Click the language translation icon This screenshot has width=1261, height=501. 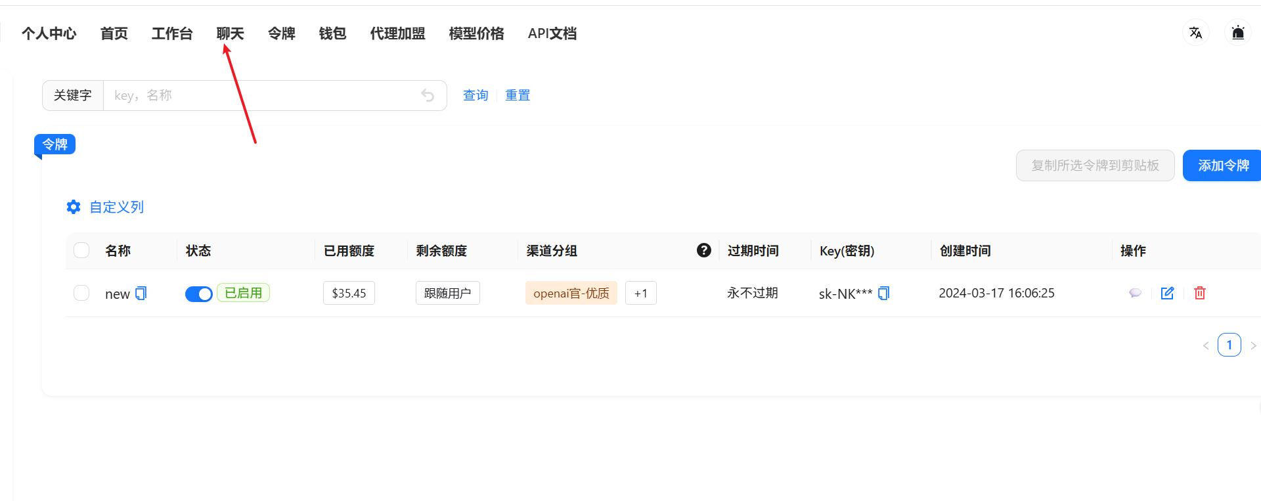tap(1195, 33)
